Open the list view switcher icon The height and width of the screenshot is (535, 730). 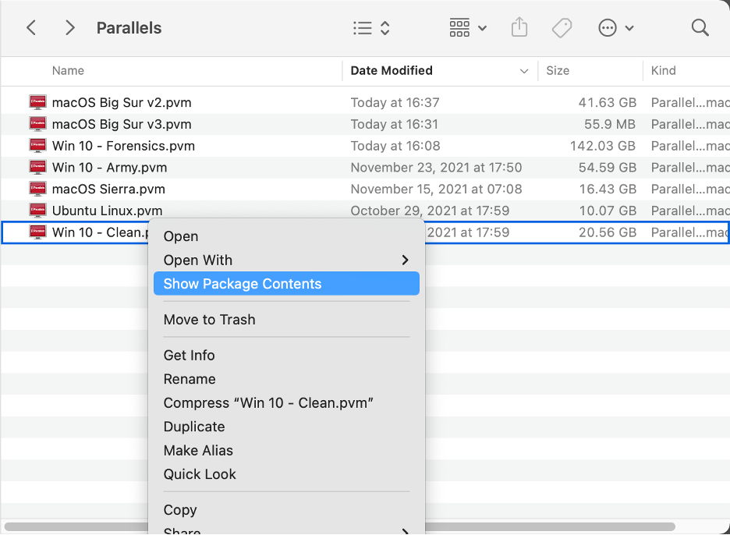pyautogui.click(x=362, y=28)
